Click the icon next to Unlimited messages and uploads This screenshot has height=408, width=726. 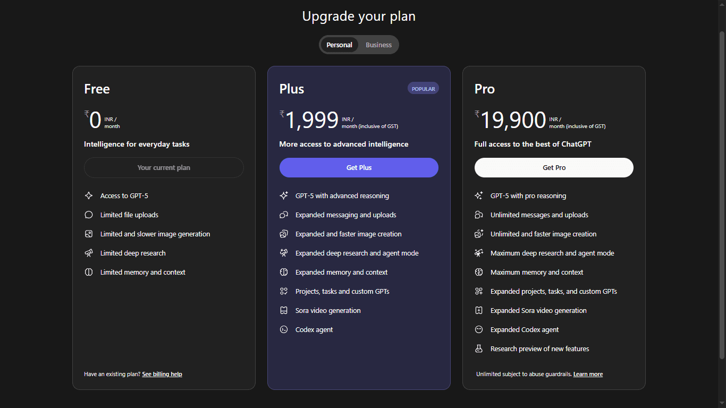coord(479,215)
